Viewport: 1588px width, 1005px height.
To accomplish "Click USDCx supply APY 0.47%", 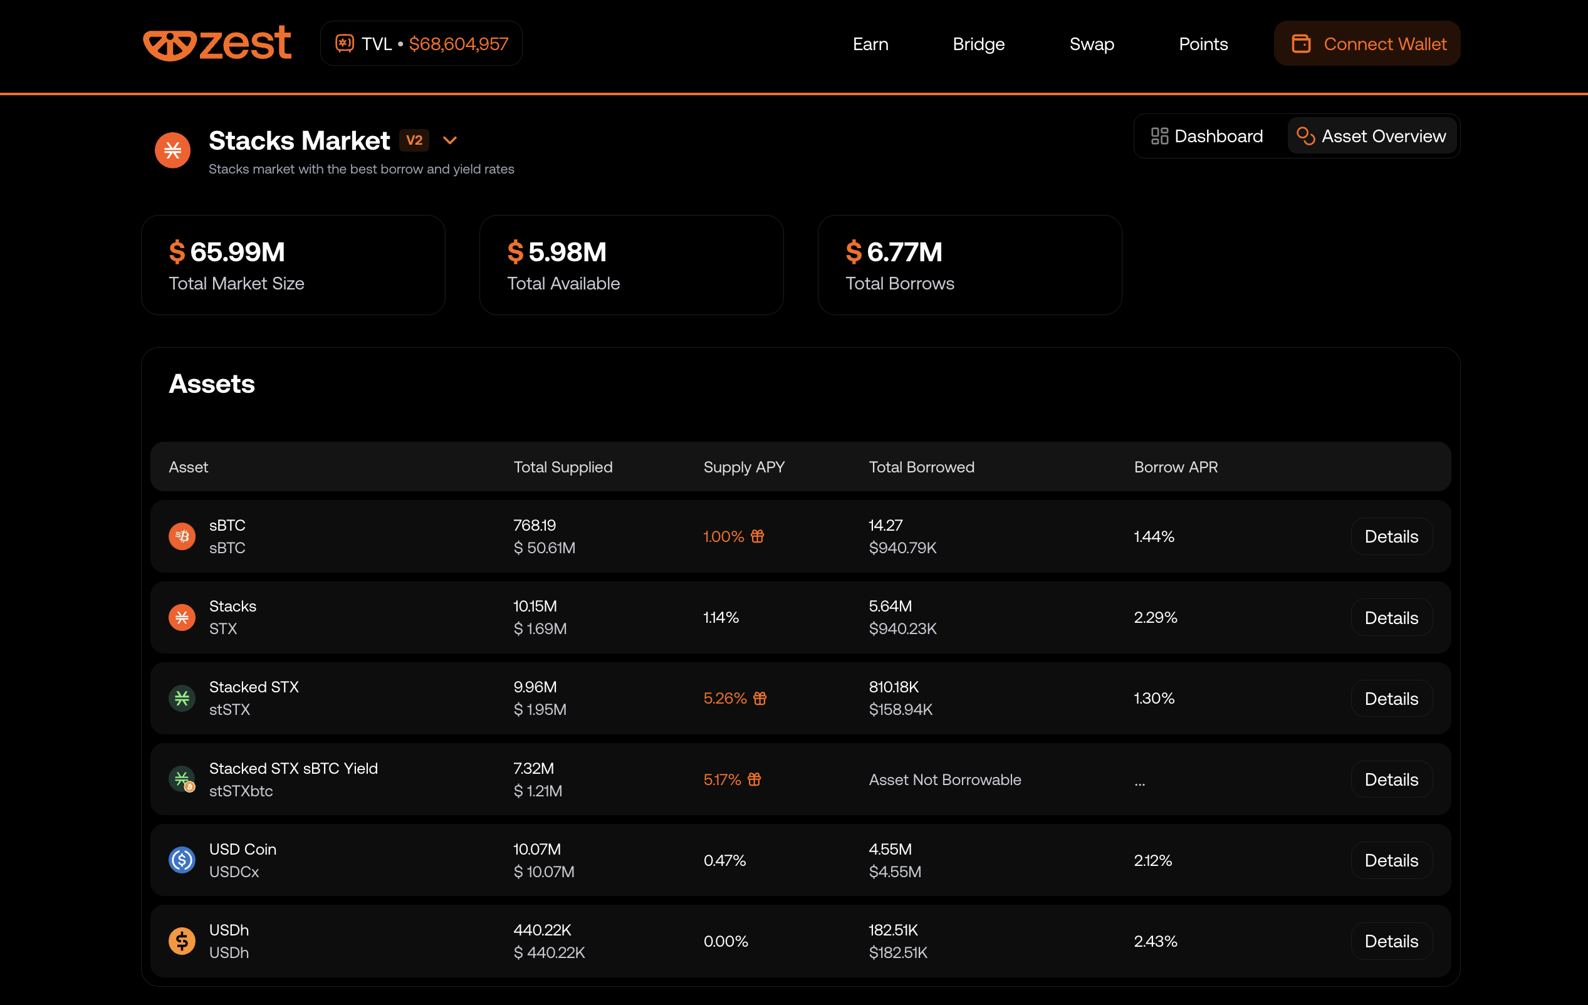I will pos(724,860).
